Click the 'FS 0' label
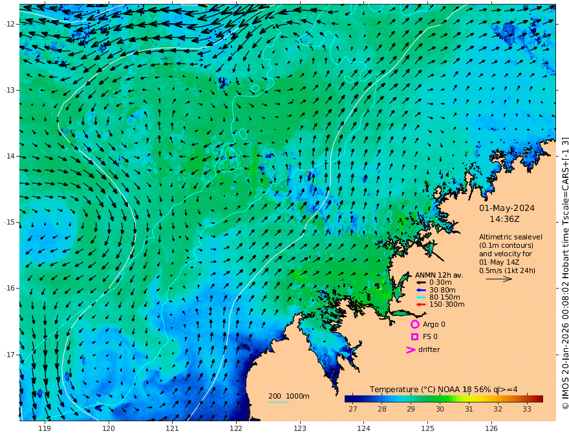Screen dimensions: 569x440 tap(430, 336)
